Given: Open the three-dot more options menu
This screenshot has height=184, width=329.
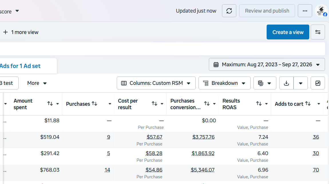Looking at the screenshot, I should (x=305, y=11).
